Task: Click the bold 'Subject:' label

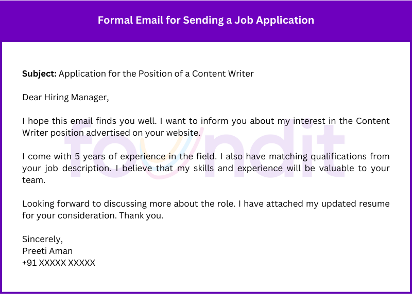Action: click(x=39, y=73)
